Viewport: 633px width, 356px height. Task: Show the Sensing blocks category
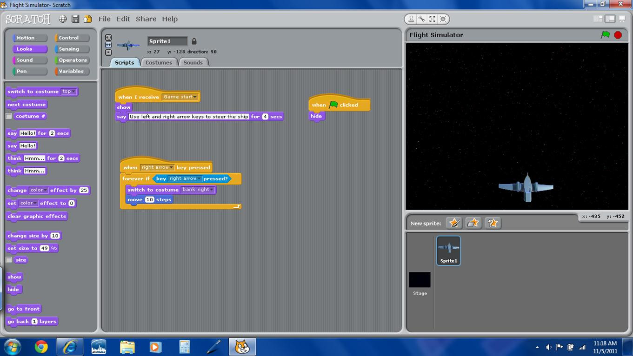[72, 49]
